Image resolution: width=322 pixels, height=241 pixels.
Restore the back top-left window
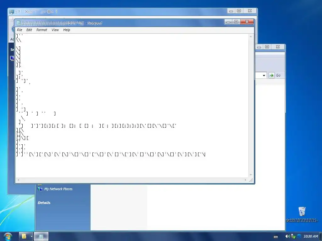pos(239,11)
